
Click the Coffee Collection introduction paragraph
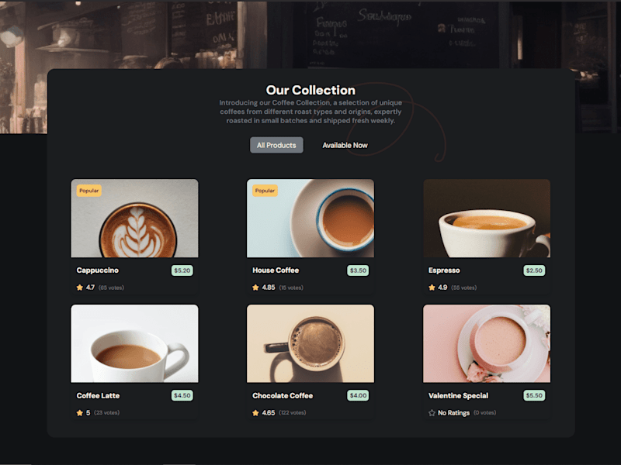pyautogui.click(x=310, y=112)
